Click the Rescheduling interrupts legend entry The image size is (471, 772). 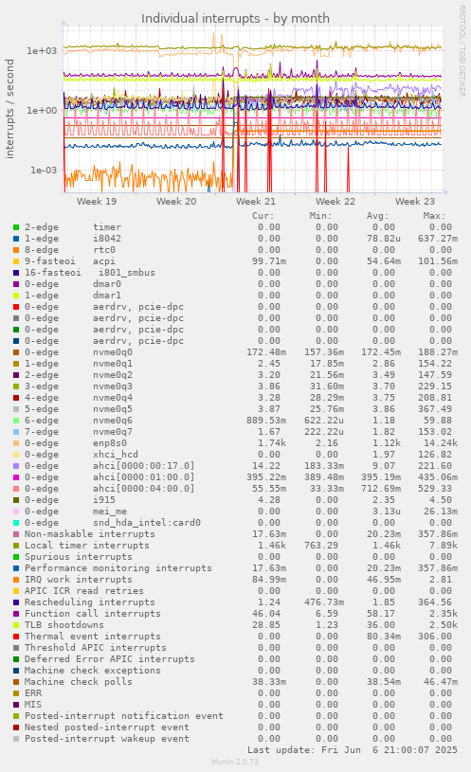pos(90,602)
